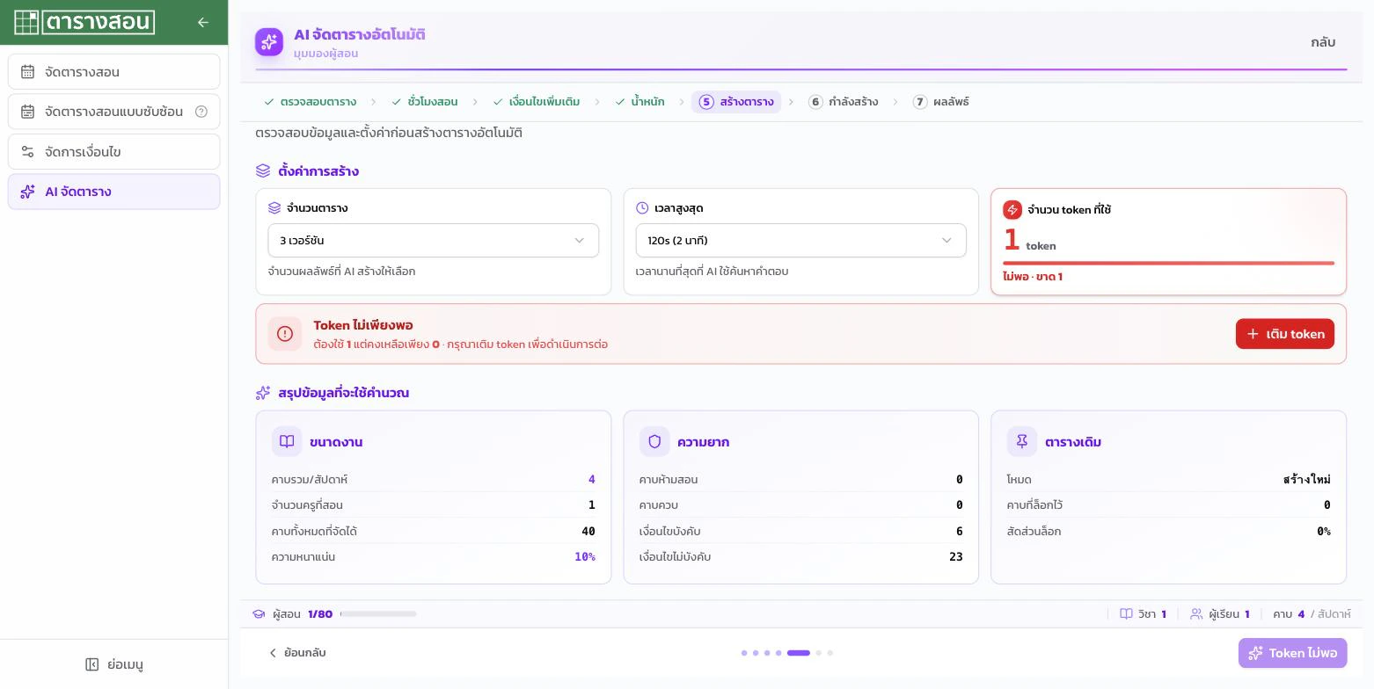
Task: Open the เวลาสูงสุด dropdown showing 120s
Action: pos(801,241)
